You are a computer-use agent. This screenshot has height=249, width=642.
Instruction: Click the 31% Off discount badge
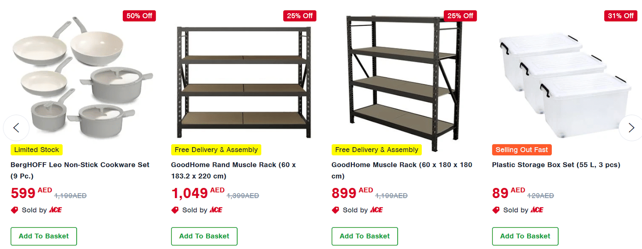620,16
